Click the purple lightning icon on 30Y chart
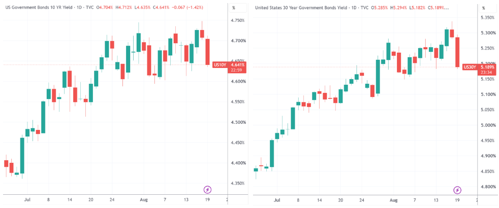Screen dimensions: 499x208 coord(457,190)
